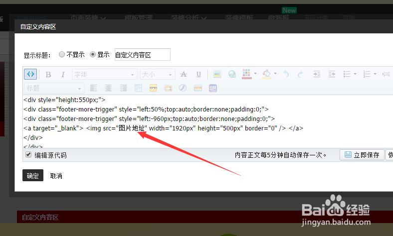Viewport: 393px width, 236px height.
Task: Align text to the right
Action: point(123,88)
